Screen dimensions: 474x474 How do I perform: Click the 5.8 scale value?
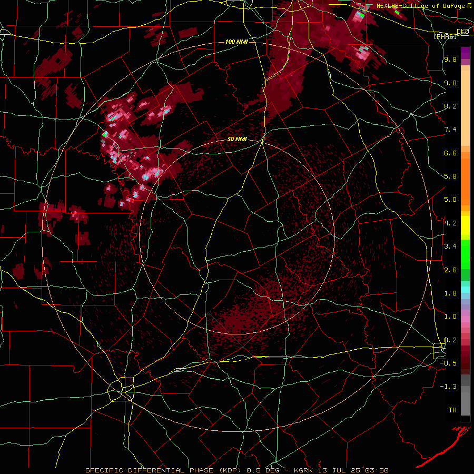point(450,176)
